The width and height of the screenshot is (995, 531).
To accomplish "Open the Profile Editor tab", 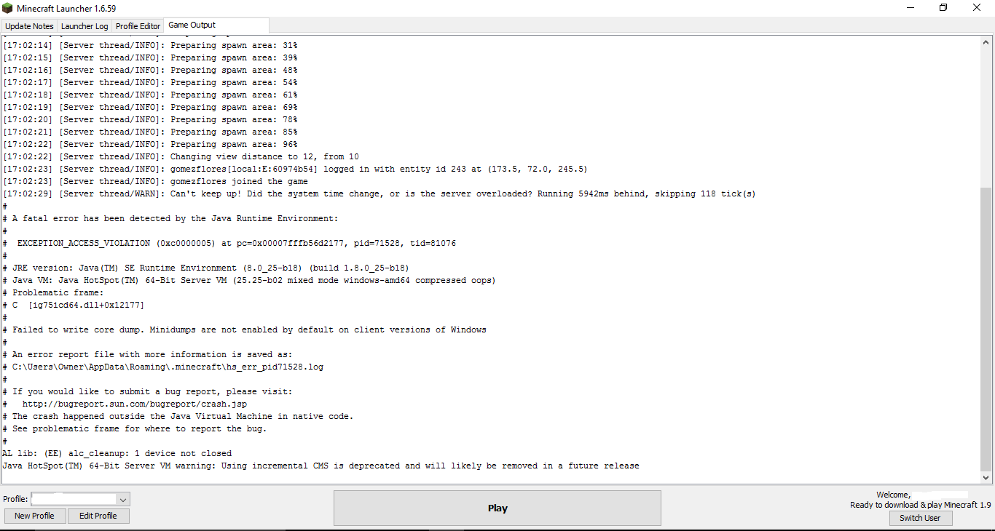I will click(x=138, y=26).
